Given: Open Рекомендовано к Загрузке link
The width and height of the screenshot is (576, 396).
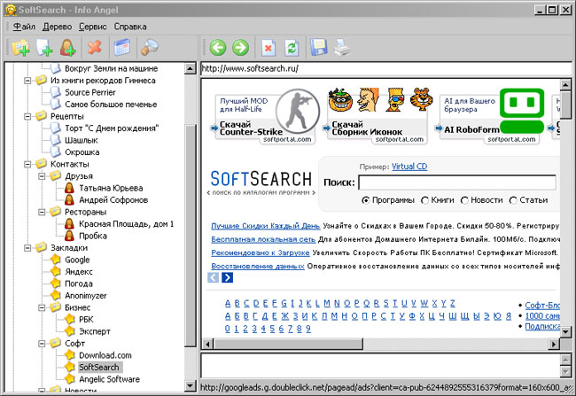Looking at the screenshot, I should 261,252.
